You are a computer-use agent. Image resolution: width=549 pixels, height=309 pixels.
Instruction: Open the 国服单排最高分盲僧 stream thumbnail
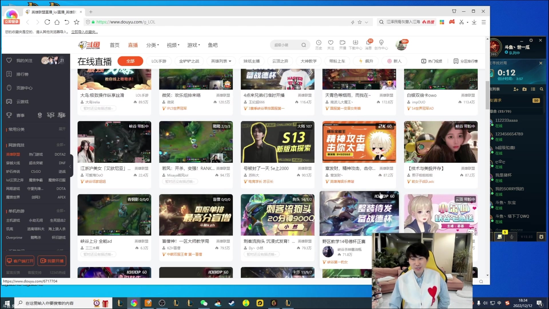(196, 215)
